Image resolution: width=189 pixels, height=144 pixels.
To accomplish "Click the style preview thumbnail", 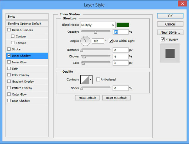I will coord(170,53).
